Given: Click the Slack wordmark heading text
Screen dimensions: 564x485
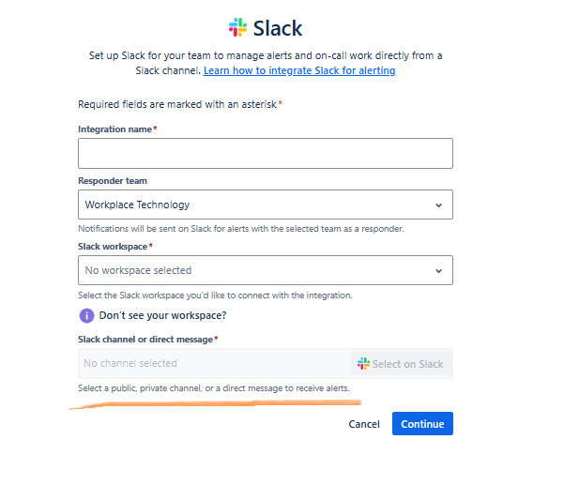Looking at the screenshot, I should click(278, 28).
